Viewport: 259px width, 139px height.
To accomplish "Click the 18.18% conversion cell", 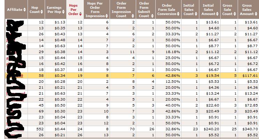I will point(168,52).
